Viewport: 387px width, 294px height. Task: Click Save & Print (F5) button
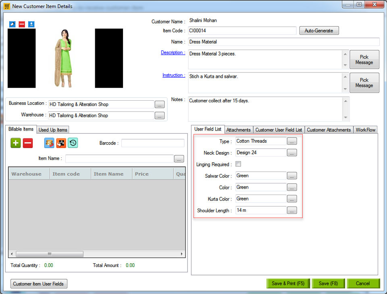click(x=288, y=284)
